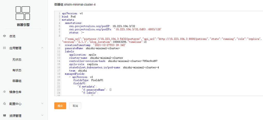Click the 镜像仓库 warehouse icon
Image resolution: width=263 pixels, height=120 pixels.
(x=4, y=92)
